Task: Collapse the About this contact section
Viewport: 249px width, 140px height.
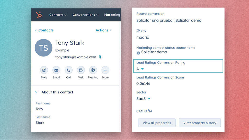Action: click(36, 92)
